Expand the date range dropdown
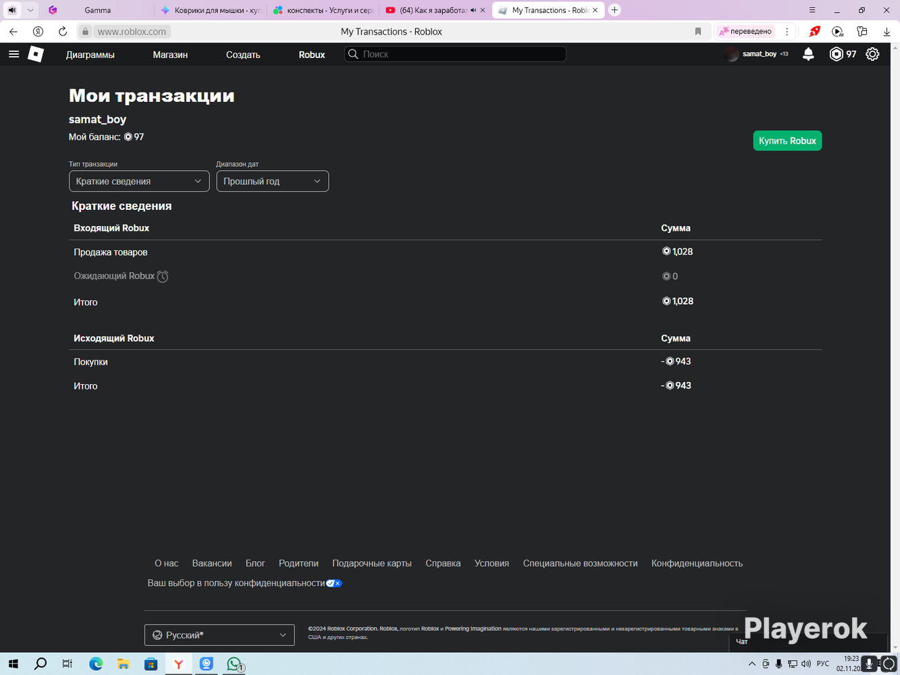 273,181
